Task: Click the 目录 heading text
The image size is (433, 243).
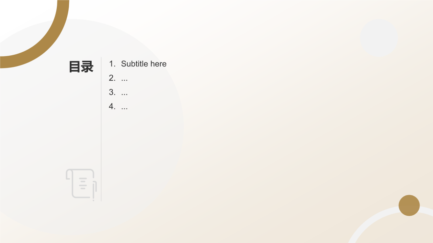Action: coord(81,67)
